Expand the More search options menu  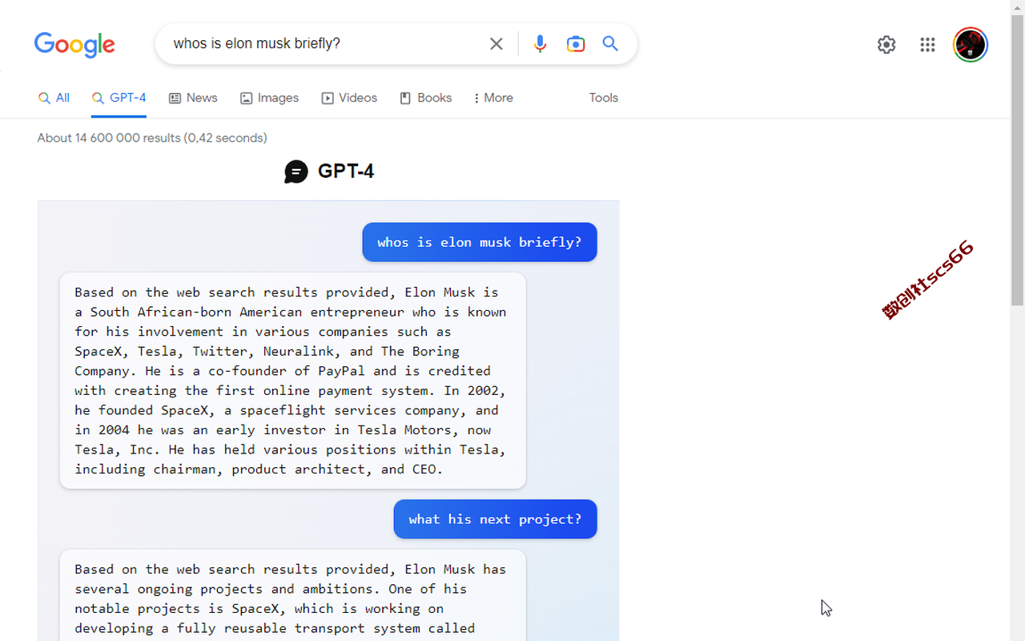point(493,98)
